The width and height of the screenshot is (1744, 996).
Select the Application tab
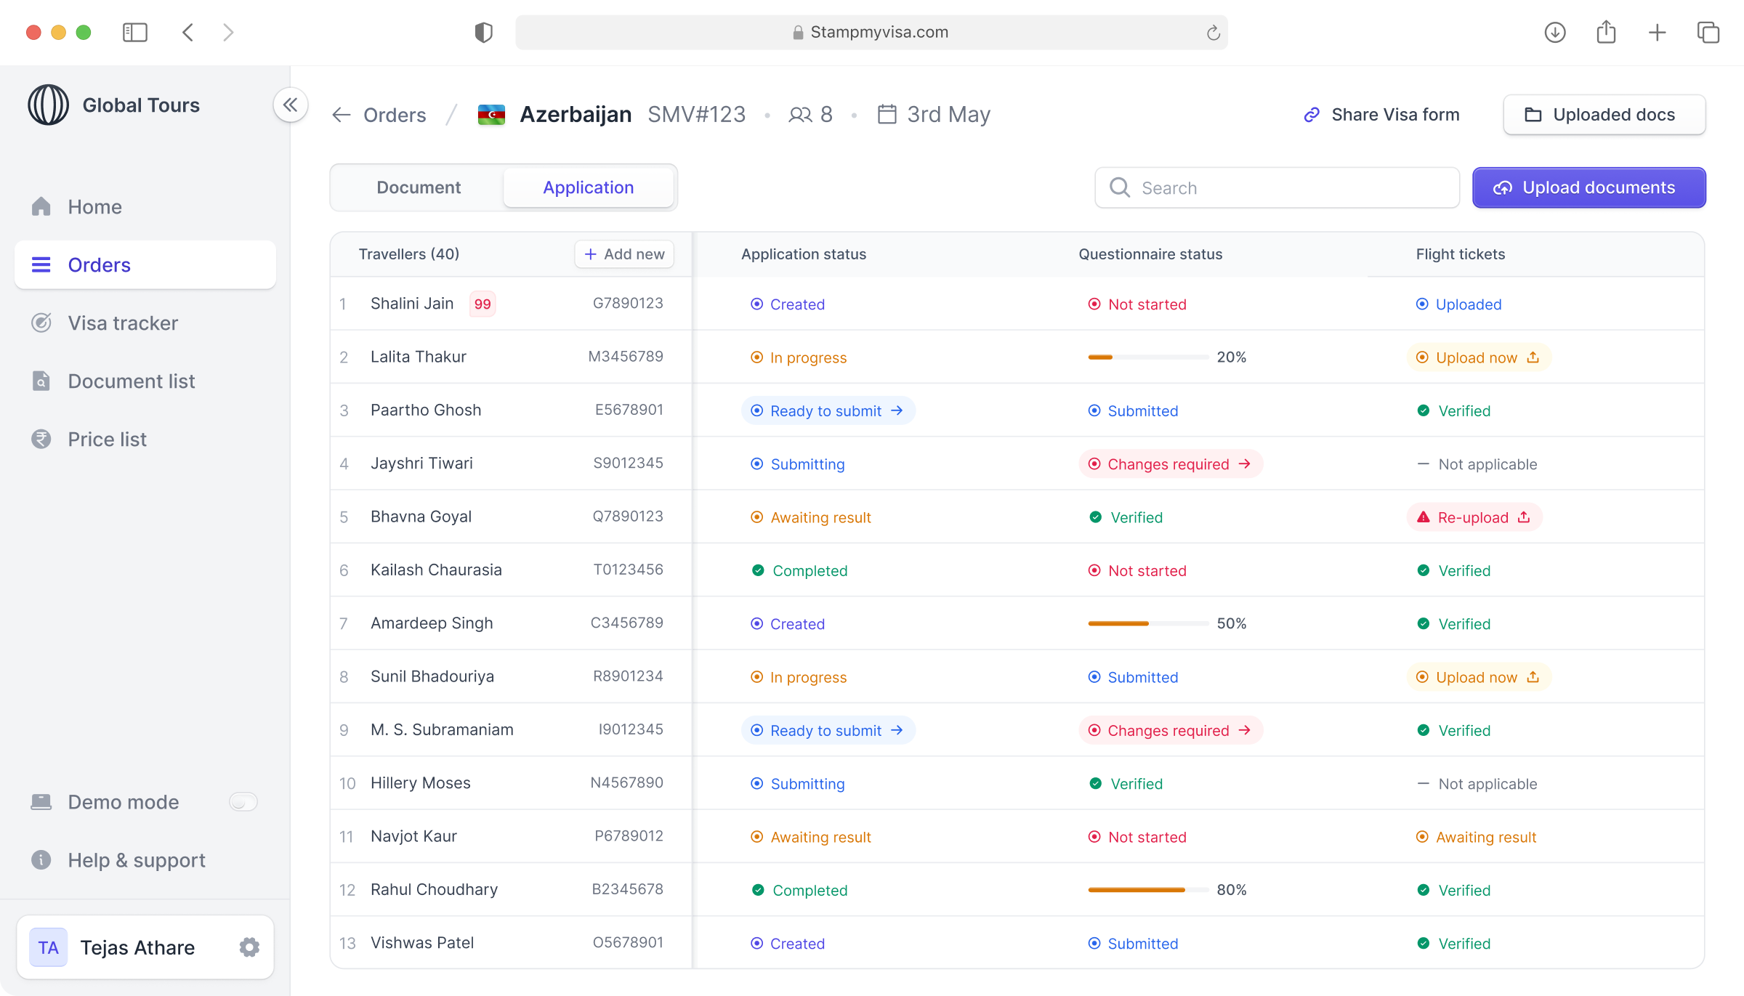coord(588,187)
